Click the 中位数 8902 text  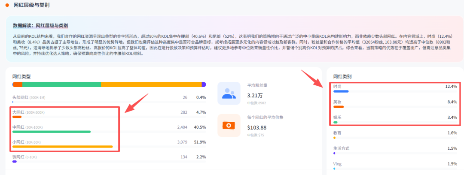point(256,103)
